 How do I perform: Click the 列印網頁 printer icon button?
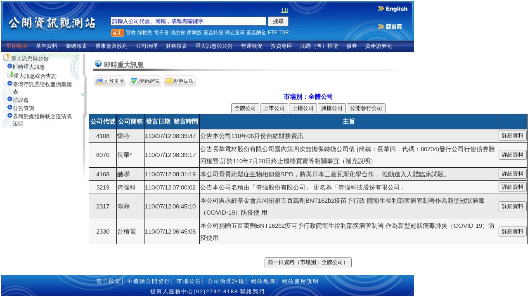[x=110, y=81]
